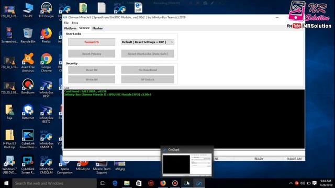The image size is (335, 188).
Task: Open 720_30_3.10 video file icon
Action: coord(9,63)
